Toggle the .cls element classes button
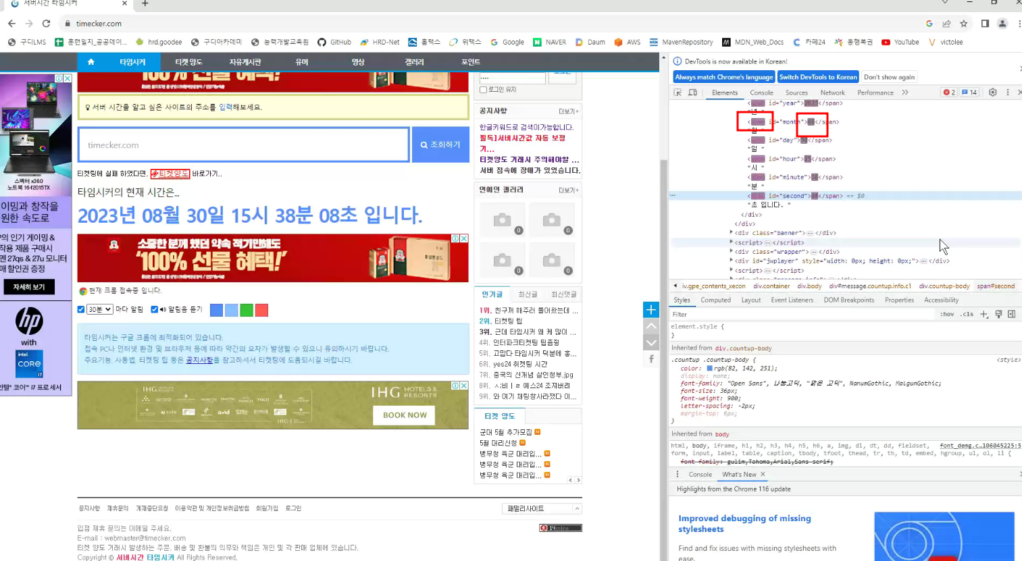Viewport: 1022px width, 561px height. click(967, 314)
